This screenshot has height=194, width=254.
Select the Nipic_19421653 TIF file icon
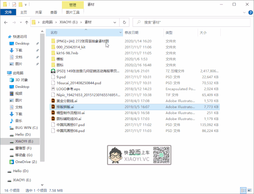coord(53,95)
